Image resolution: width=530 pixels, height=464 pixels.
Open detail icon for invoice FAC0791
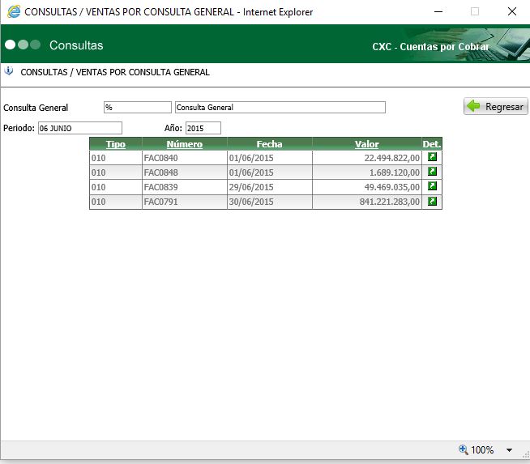[432, 202]
